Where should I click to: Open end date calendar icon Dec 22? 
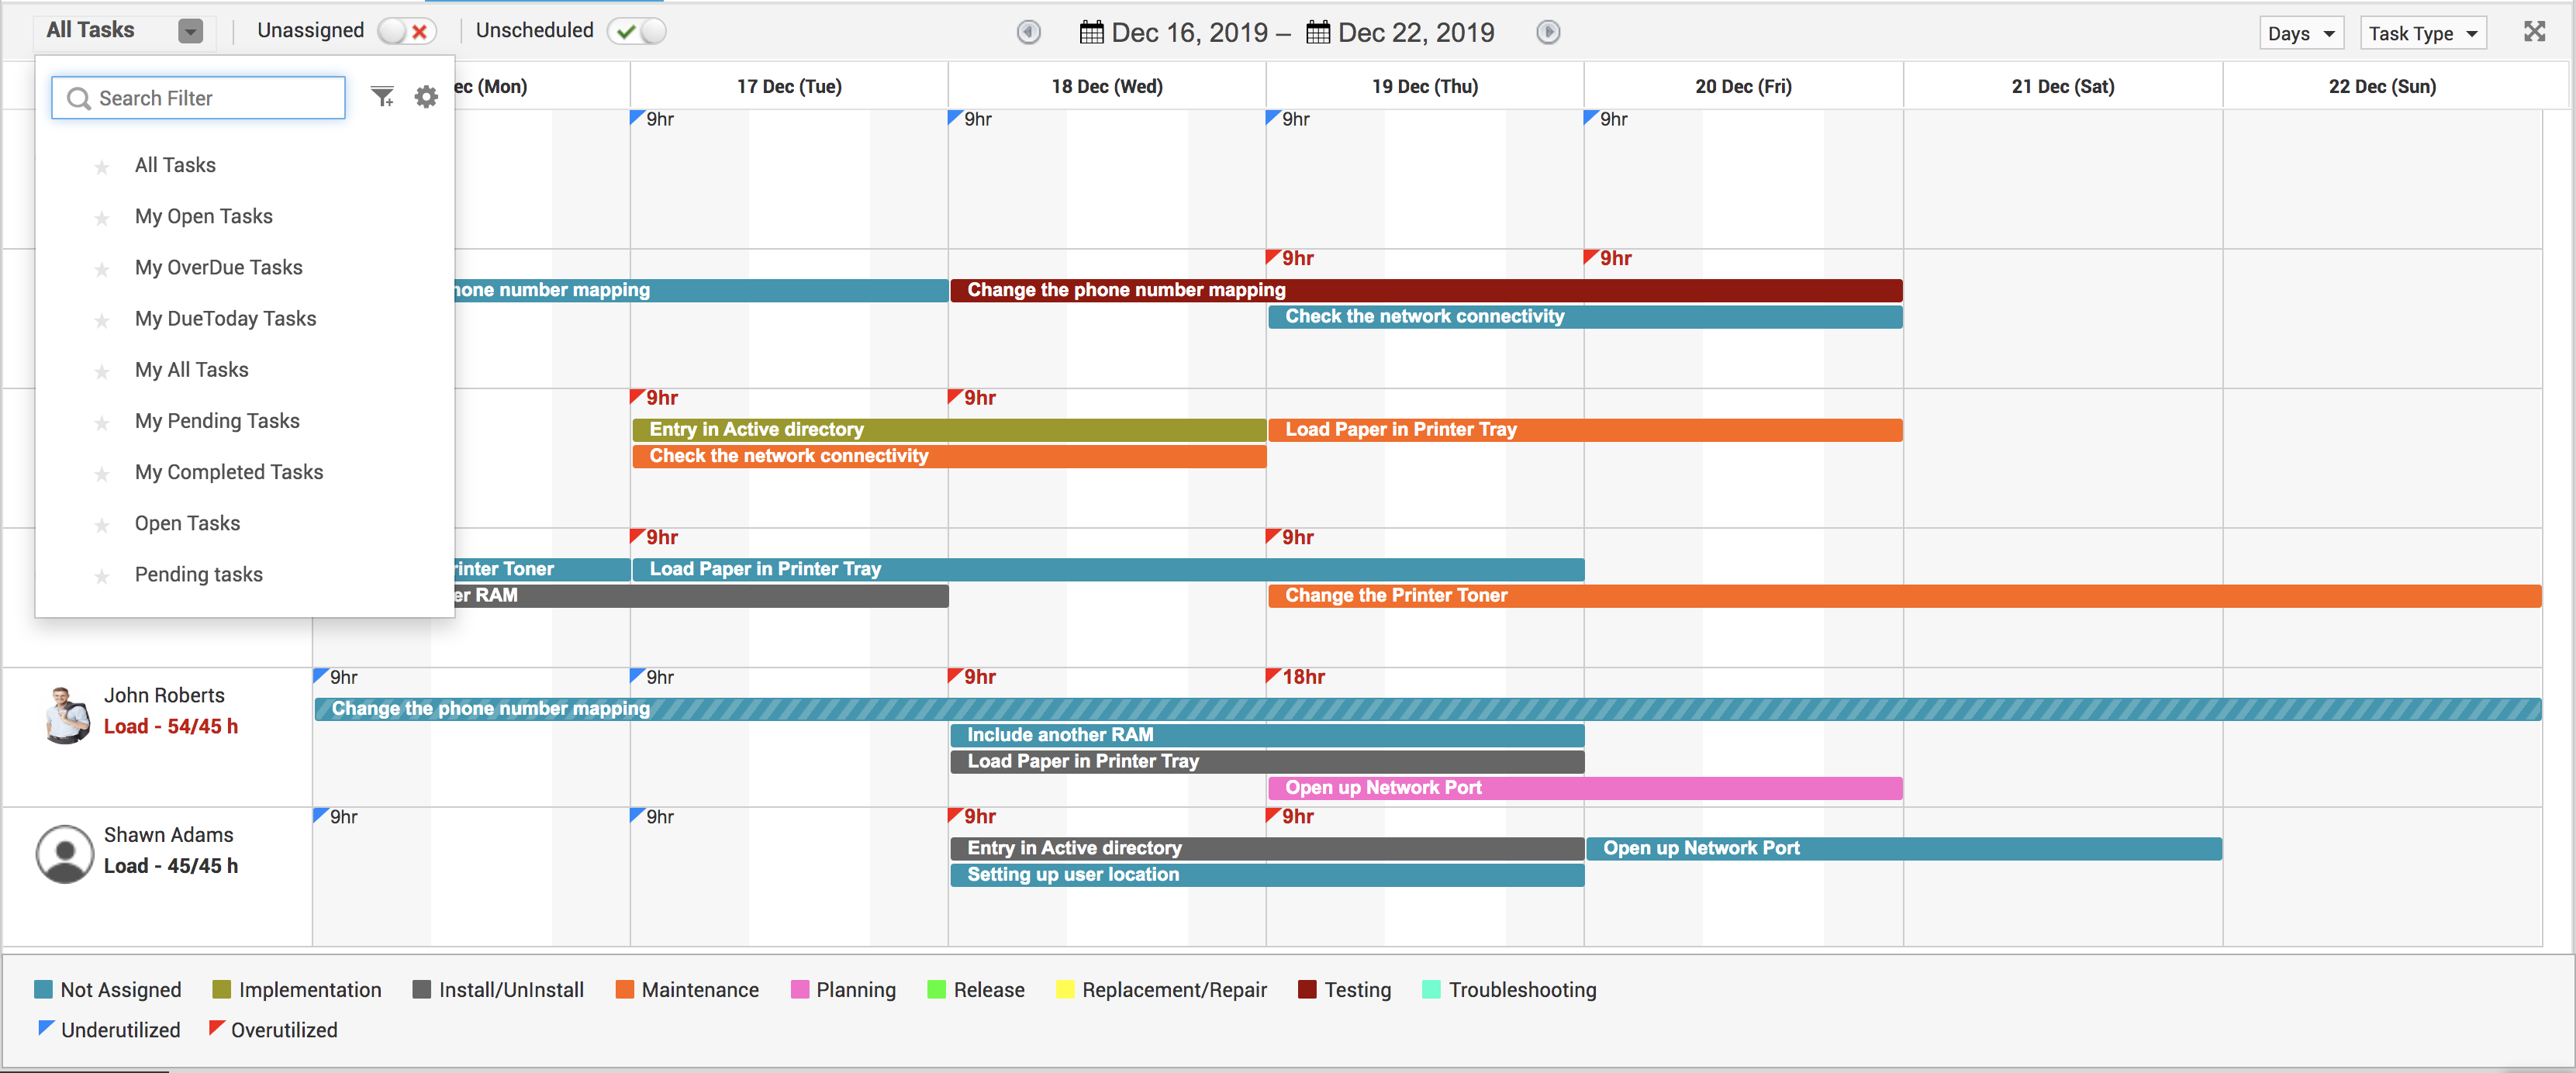point(1318,32)
